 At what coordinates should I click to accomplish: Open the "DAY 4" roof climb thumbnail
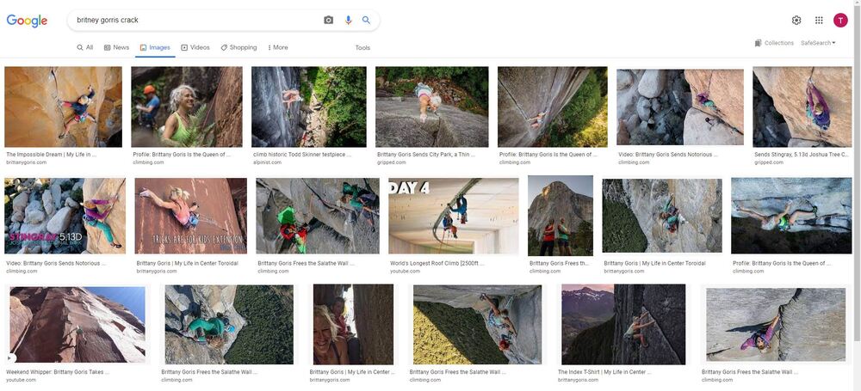tap(453, 216)
